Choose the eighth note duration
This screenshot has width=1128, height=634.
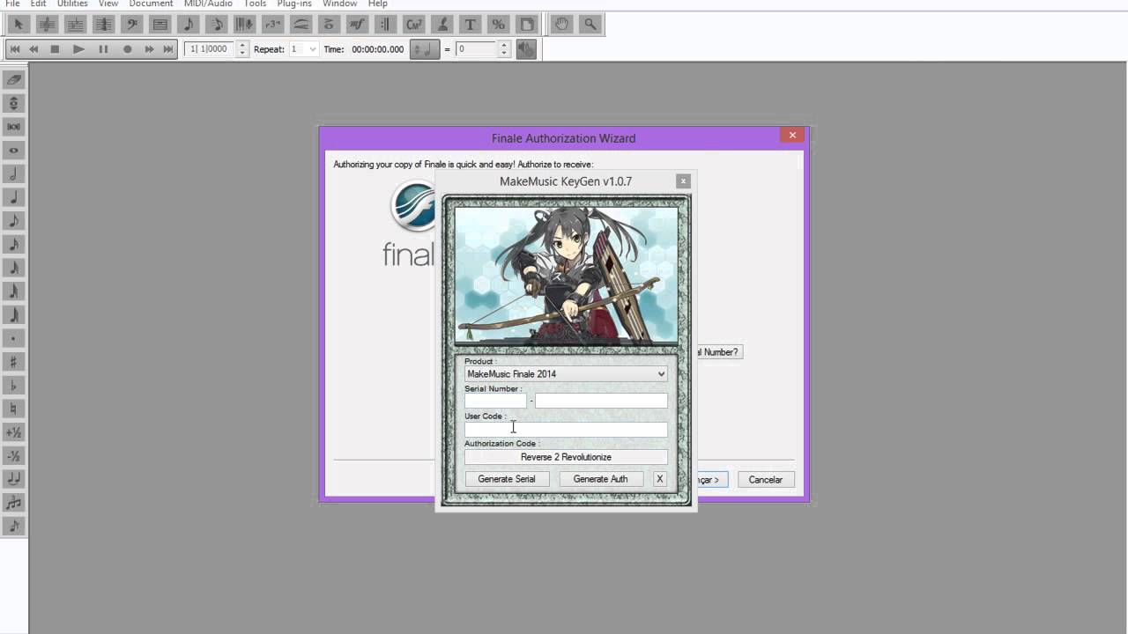[x=13, y=221]
